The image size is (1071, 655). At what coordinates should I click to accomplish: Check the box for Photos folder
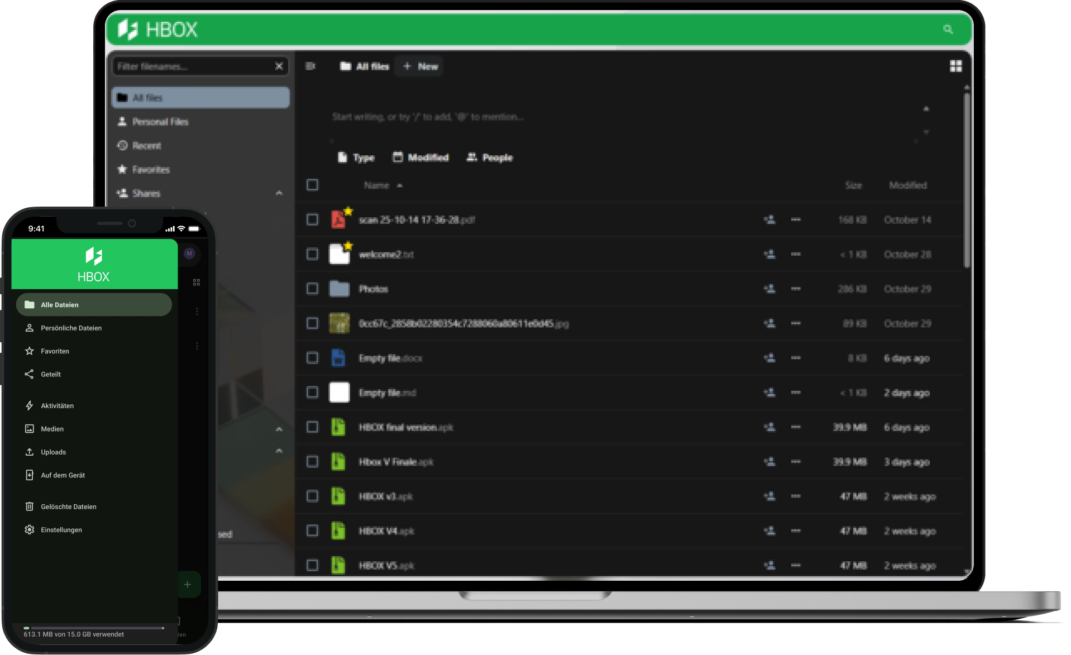coord(312,289)
